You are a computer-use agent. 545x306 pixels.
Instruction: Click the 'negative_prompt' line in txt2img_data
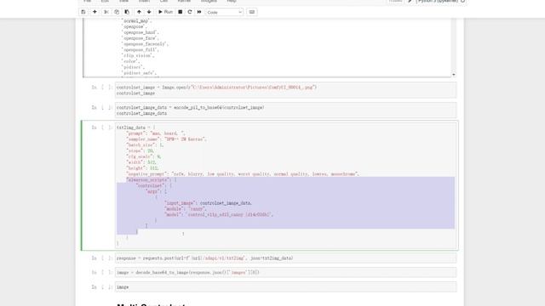click(x=243, y=173)
